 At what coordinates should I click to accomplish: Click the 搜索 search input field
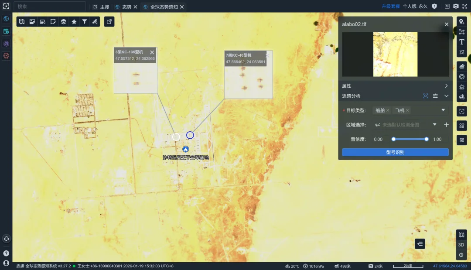[49, 7]
